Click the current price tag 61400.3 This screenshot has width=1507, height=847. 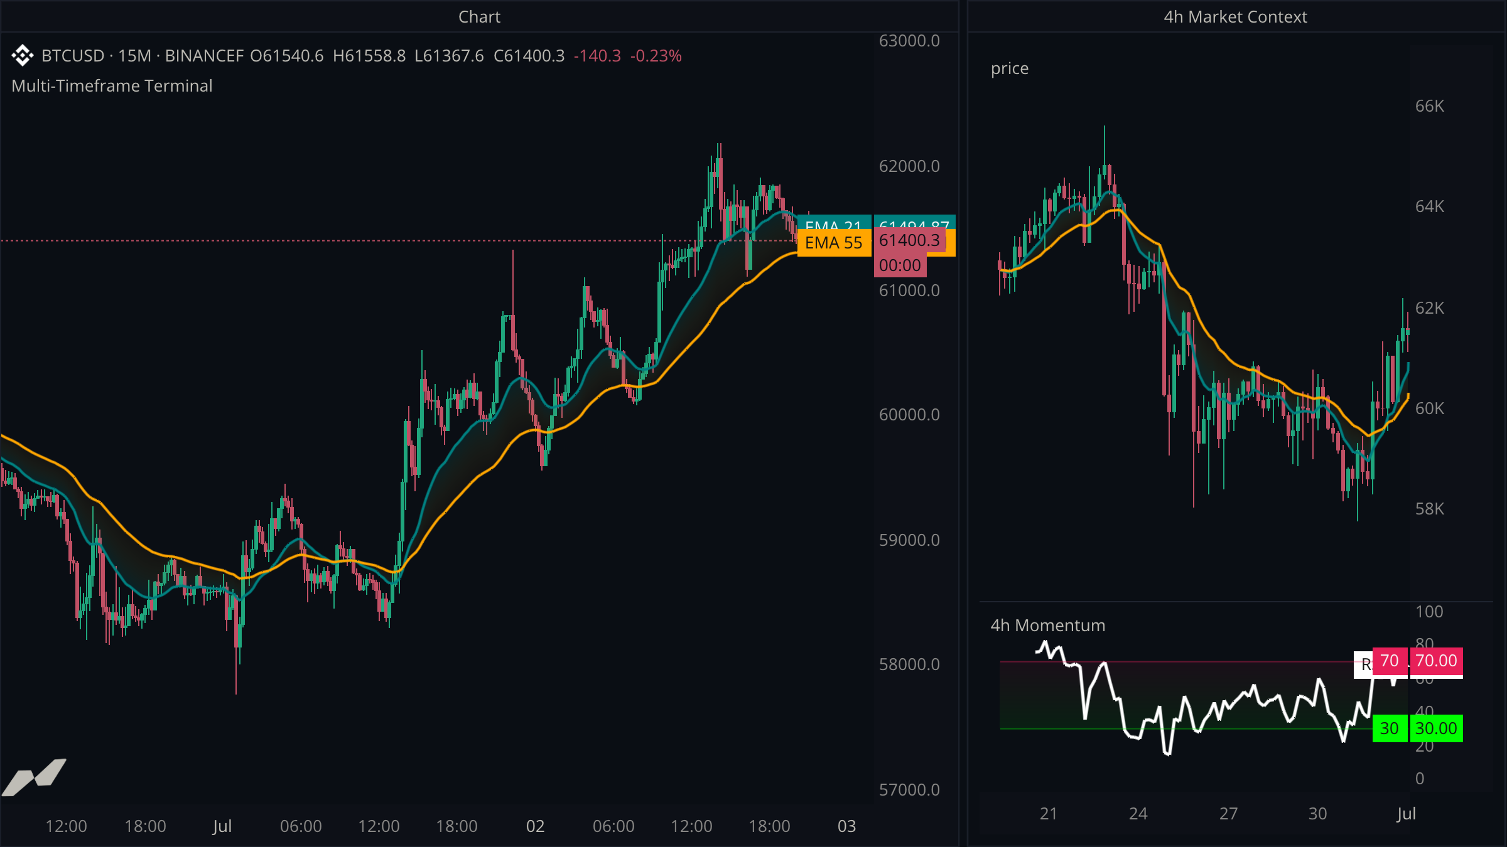909,240
